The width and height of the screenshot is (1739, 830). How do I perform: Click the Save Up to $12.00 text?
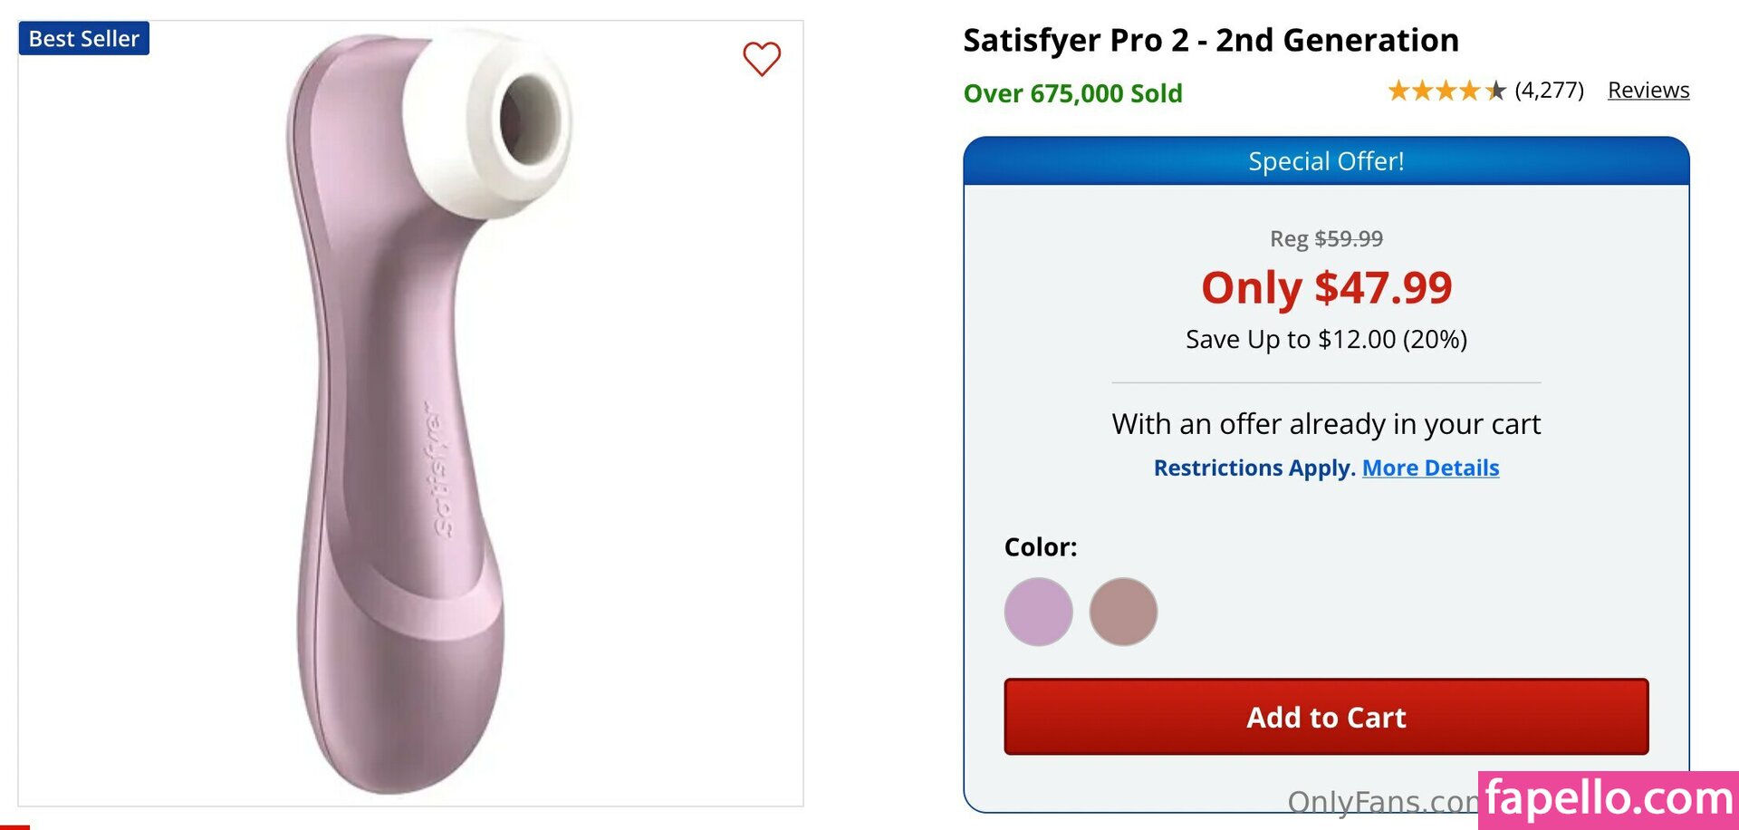coord(1326,339)
